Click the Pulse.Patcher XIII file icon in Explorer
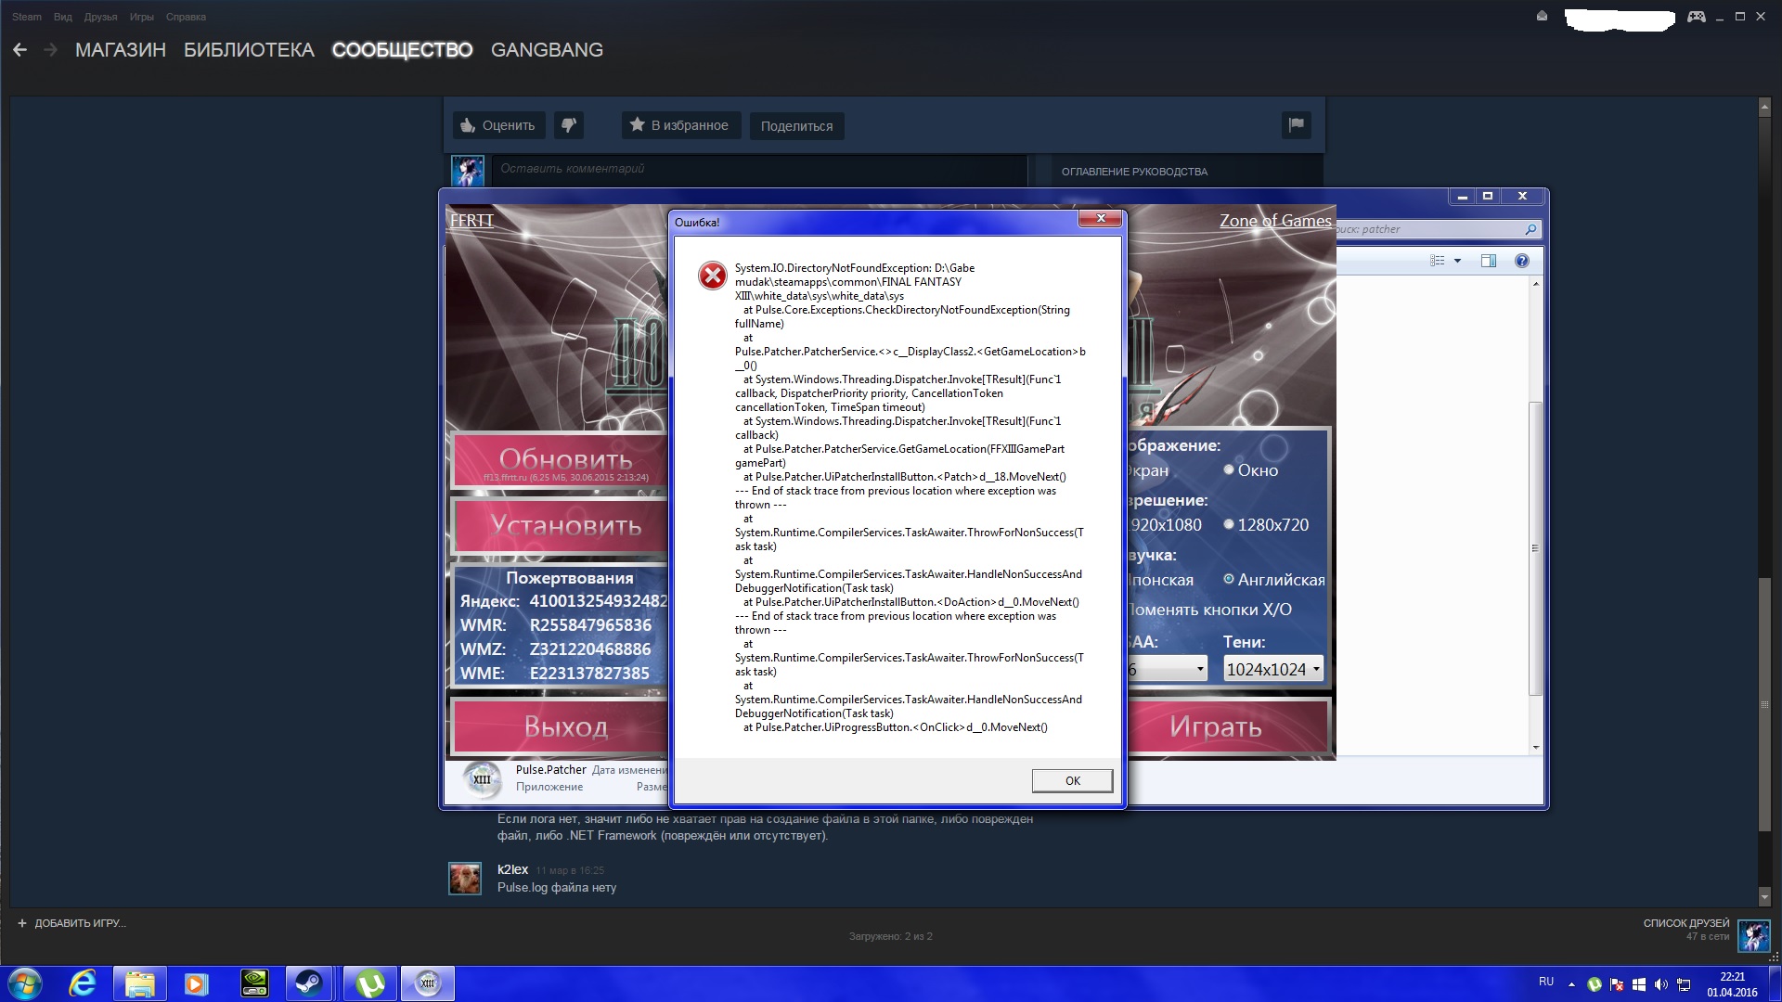1782x1002 pixels. [x=482, y=779]
